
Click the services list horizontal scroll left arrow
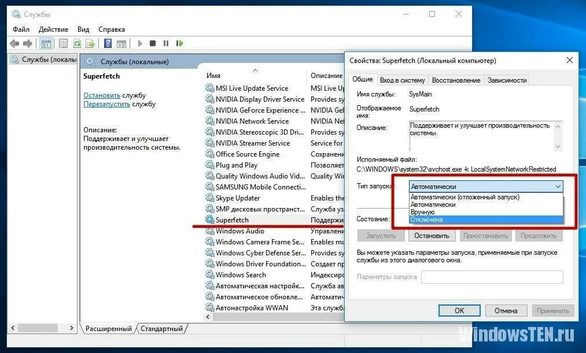tap(208, 317)
